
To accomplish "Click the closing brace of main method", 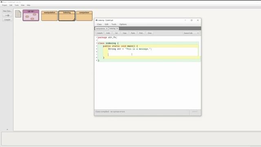I will coord(104,58).
